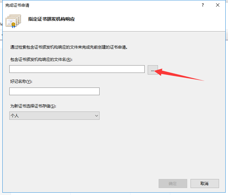Close the 完成证书申请 dialog with X
Screen dimensions: 228x195
click(218, 5)
